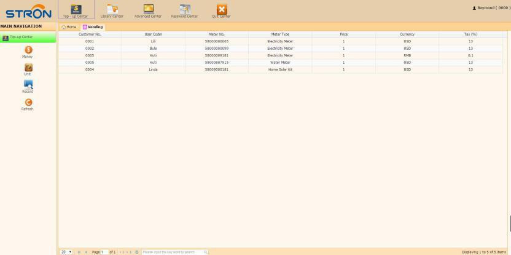
Task: Select the Top-Up Center toolbar icon
Action: pyautogui.click(x=76, y=10)
